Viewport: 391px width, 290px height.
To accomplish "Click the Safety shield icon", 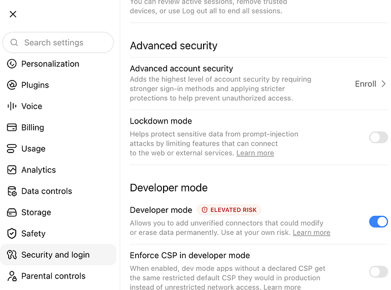I will point(12,234).
